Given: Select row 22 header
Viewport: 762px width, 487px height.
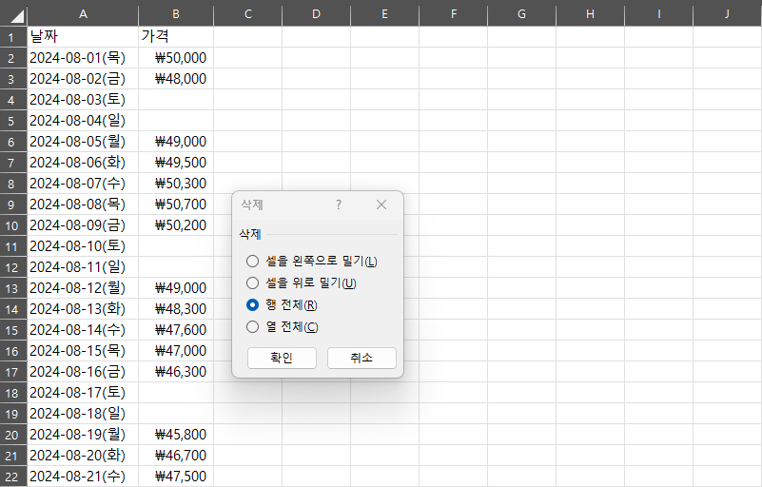Looking at the screenshot, I should point(13,476).
